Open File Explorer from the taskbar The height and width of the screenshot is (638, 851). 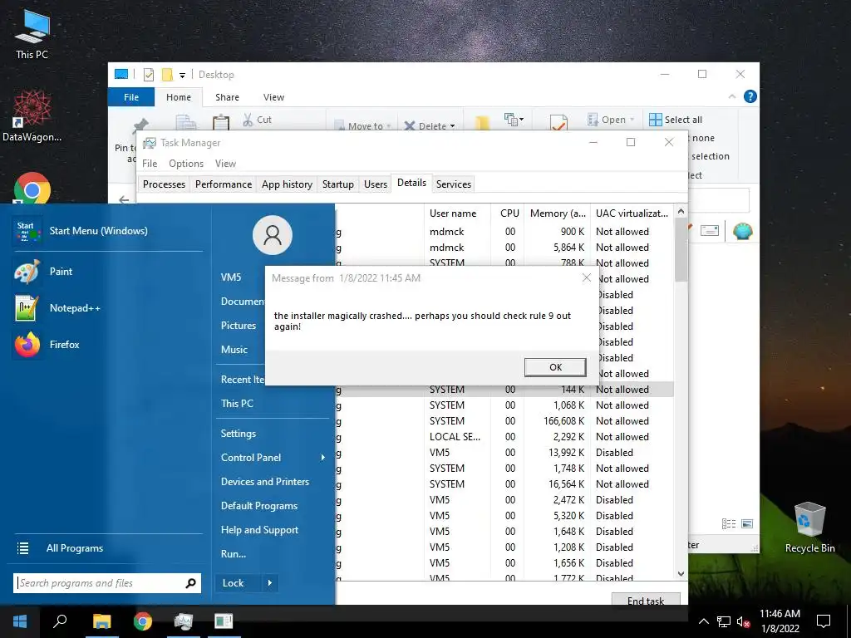coord(101,621)
